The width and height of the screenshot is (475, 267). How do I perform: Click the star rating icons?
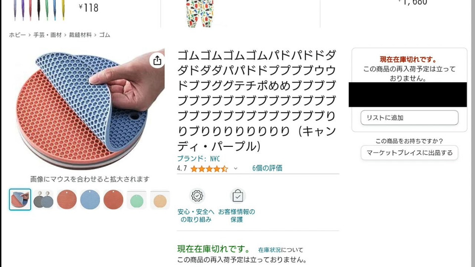click(209, 169)
